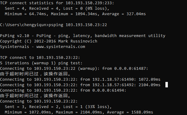Click the 5 iterations ping test line
Screen dimensions: 187x115
[41, 63]
